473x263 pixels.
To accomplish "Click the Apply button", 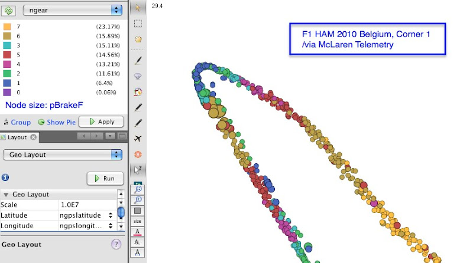I will [x=101, y=122].
